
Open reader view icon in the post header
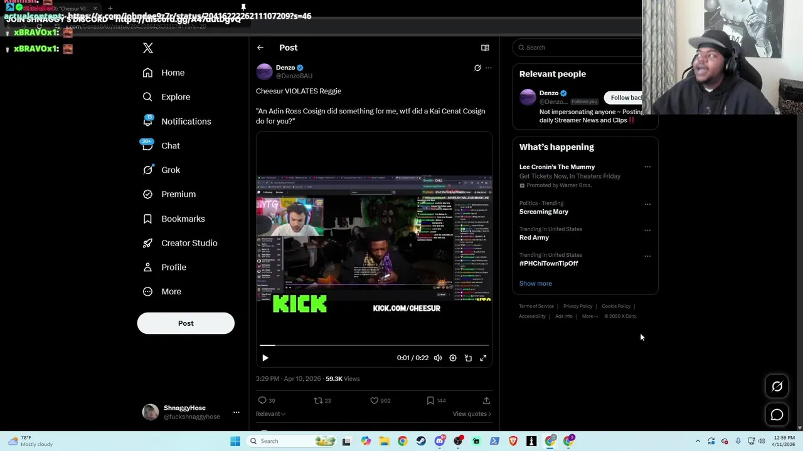485,48
